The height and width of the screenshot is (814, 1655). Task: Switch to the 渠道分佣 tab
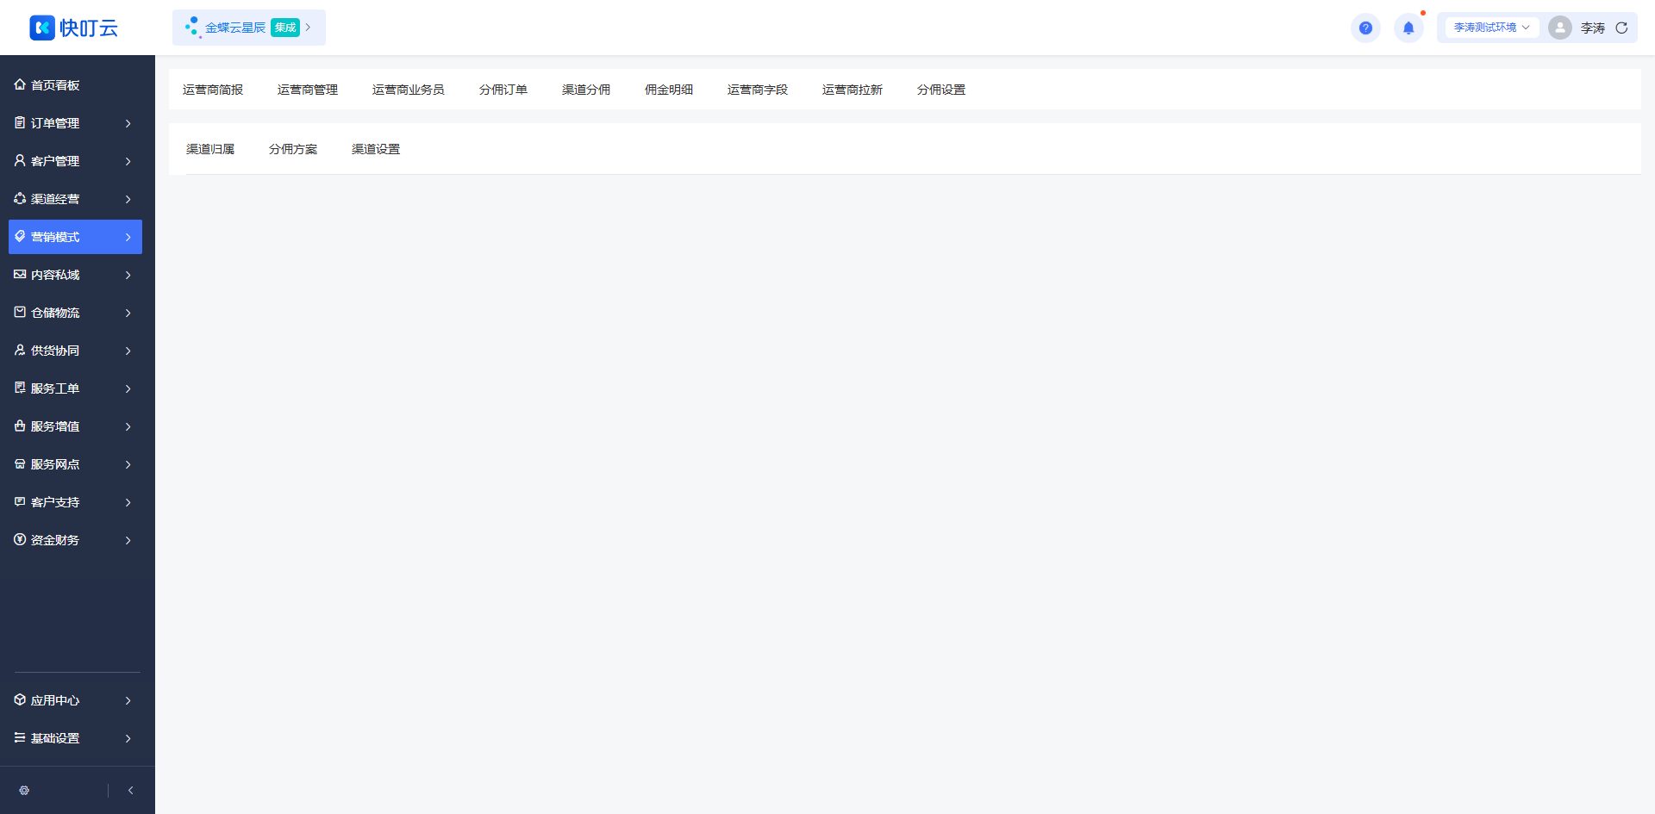point(586,90)
